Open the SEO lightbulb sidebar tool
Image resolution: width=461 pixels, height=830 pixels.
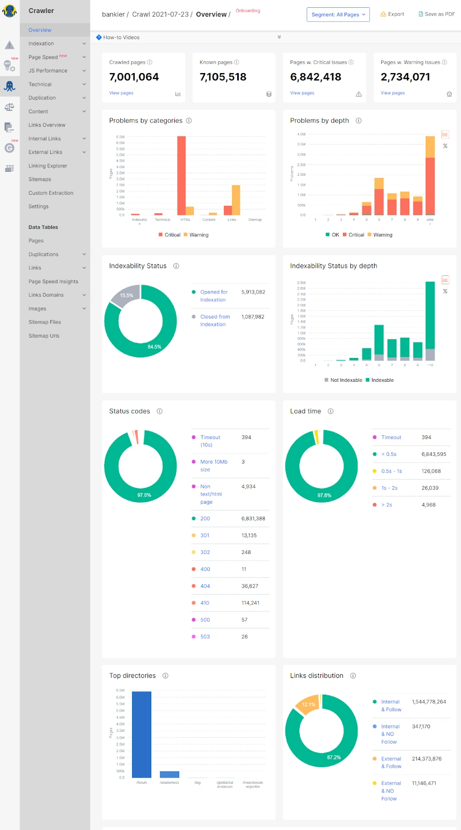pos(9,66)
